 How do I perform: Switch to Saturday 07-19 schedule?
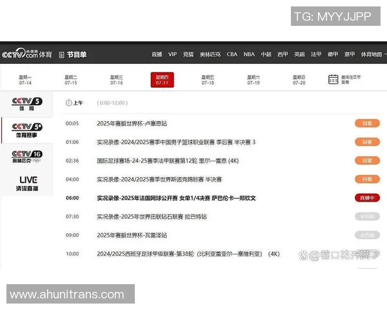click(x=253, y=80)
